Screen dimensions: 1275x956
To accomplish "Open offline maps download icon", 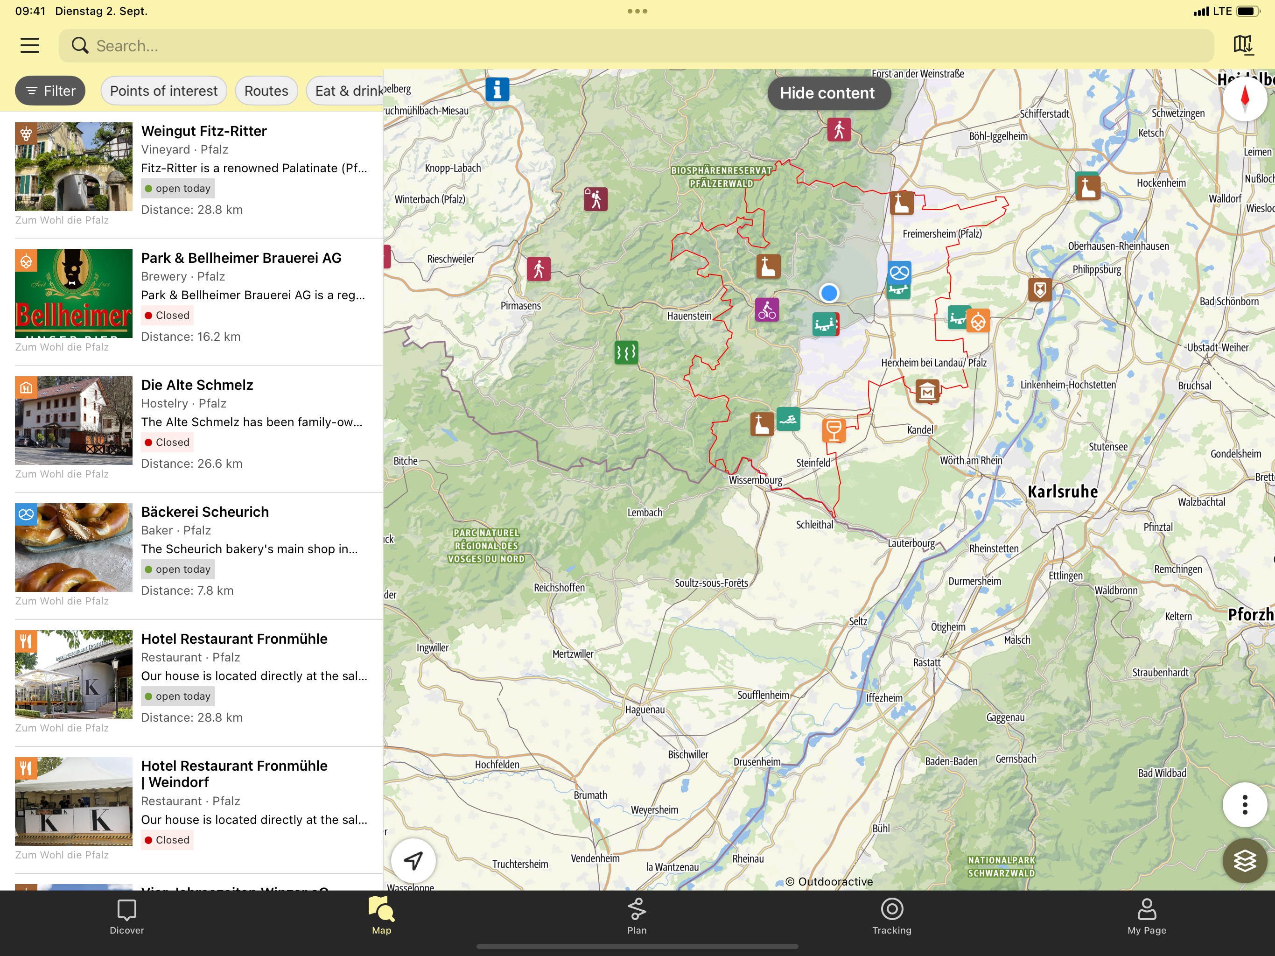I will 1243,45.
